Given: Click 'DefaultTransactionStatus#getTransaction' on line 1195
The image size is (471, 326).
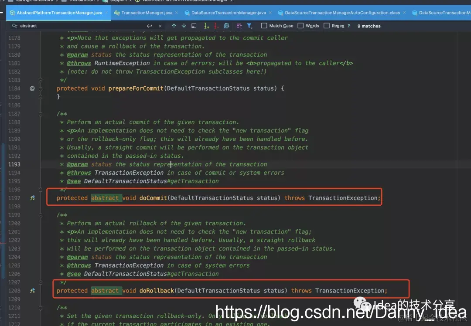Looking at the screenshot, I should coord(151,181).
